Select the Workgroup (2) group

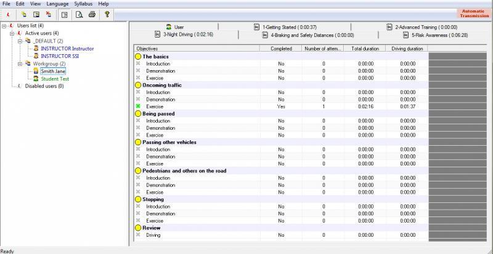(49, 64)
